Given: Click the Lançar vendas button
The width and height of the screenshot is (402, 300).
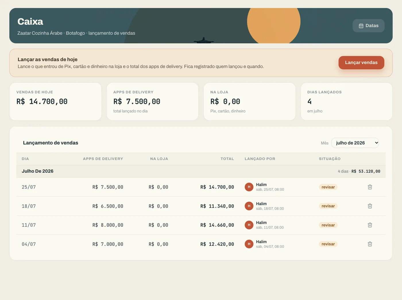Looking at the screenshot, I should [361, 63].
